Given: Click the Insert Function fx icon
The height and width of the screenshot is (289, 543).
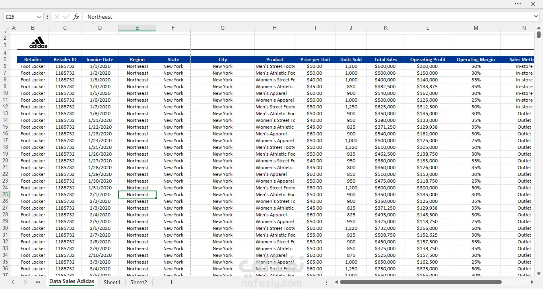Looking at the screenshot, I should 76,17.
